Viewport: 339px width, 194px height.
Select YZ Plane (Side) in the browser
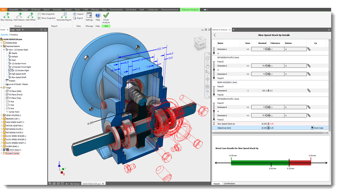pos(15,91)
